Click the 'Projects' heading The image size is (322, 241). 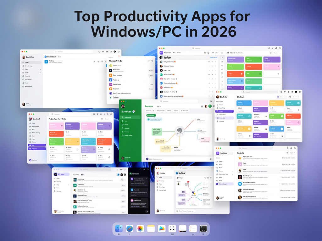coord(241,153)
